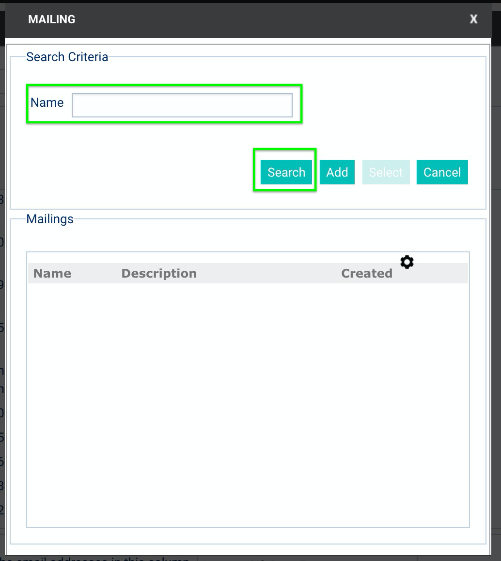The width and height of the screenshot is (501, 561).
Task: Sort by the Description column header
Action: pyautogui.click(x=159, y=273)
